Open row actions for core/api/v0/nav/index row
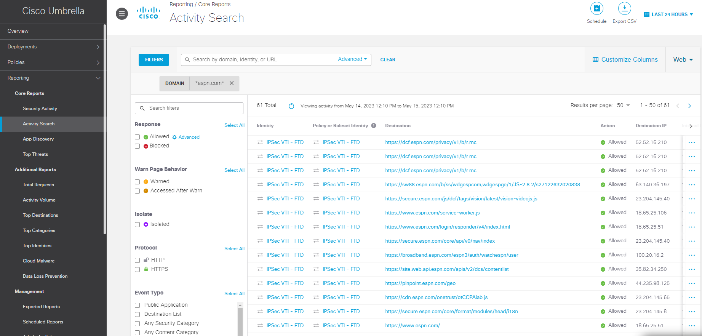Viewport: 702px width, 336px height. [x=692, y=241]
